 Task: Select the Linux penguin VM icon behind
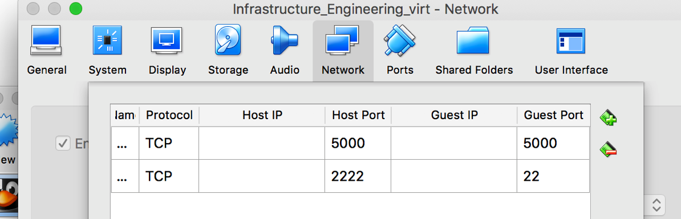click(x=8, y=196)
